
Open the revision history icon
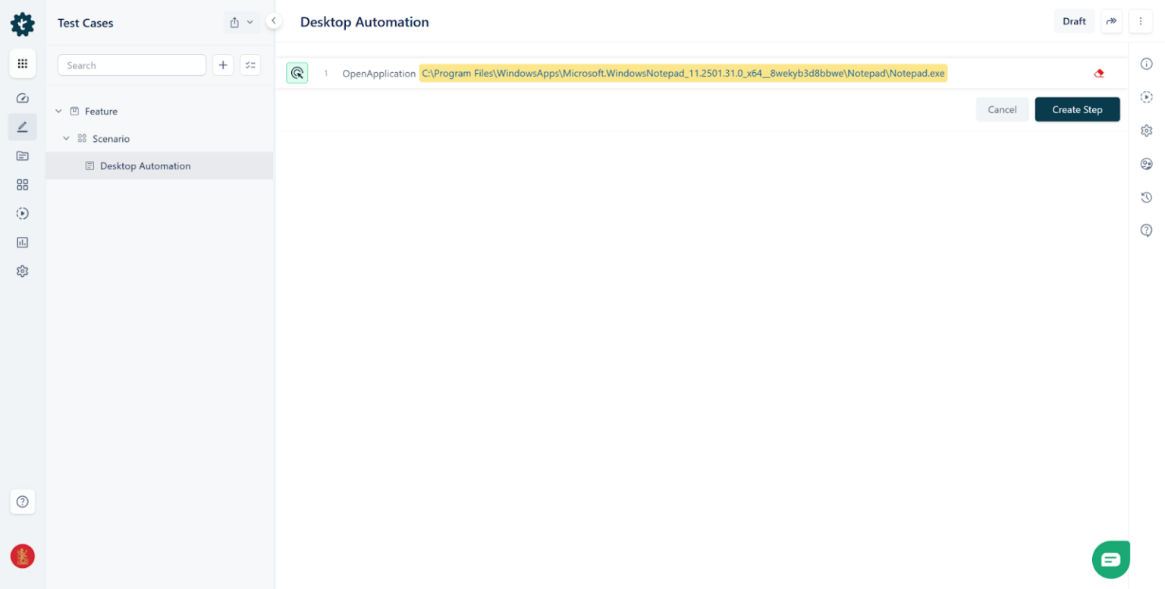(x=1147, y=197)
